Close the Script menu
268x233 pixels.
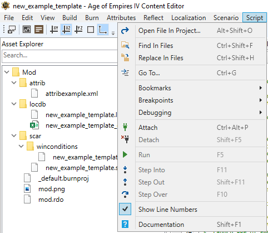[x=255, y=18]
